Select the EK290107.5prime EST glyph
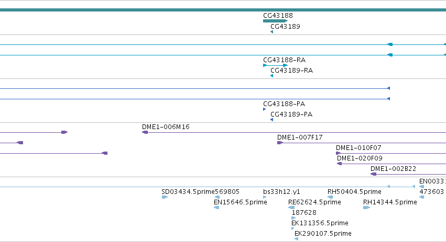The image size is (446, 242). 297,239
